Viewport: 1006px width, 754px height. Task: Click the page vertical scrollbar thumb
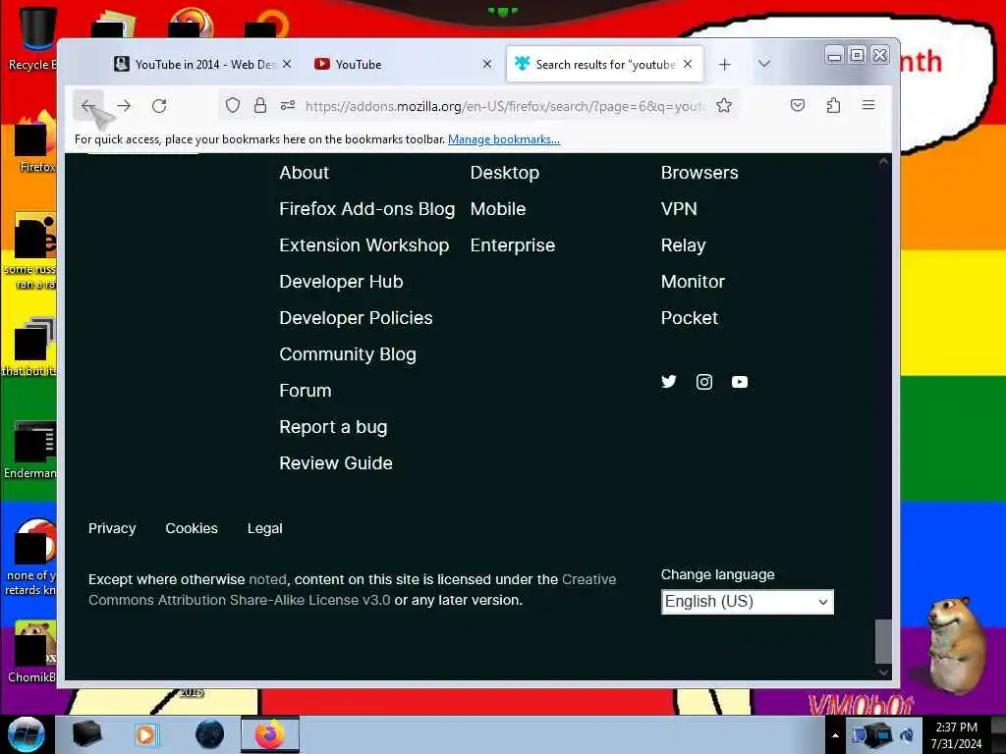point(883,641)
